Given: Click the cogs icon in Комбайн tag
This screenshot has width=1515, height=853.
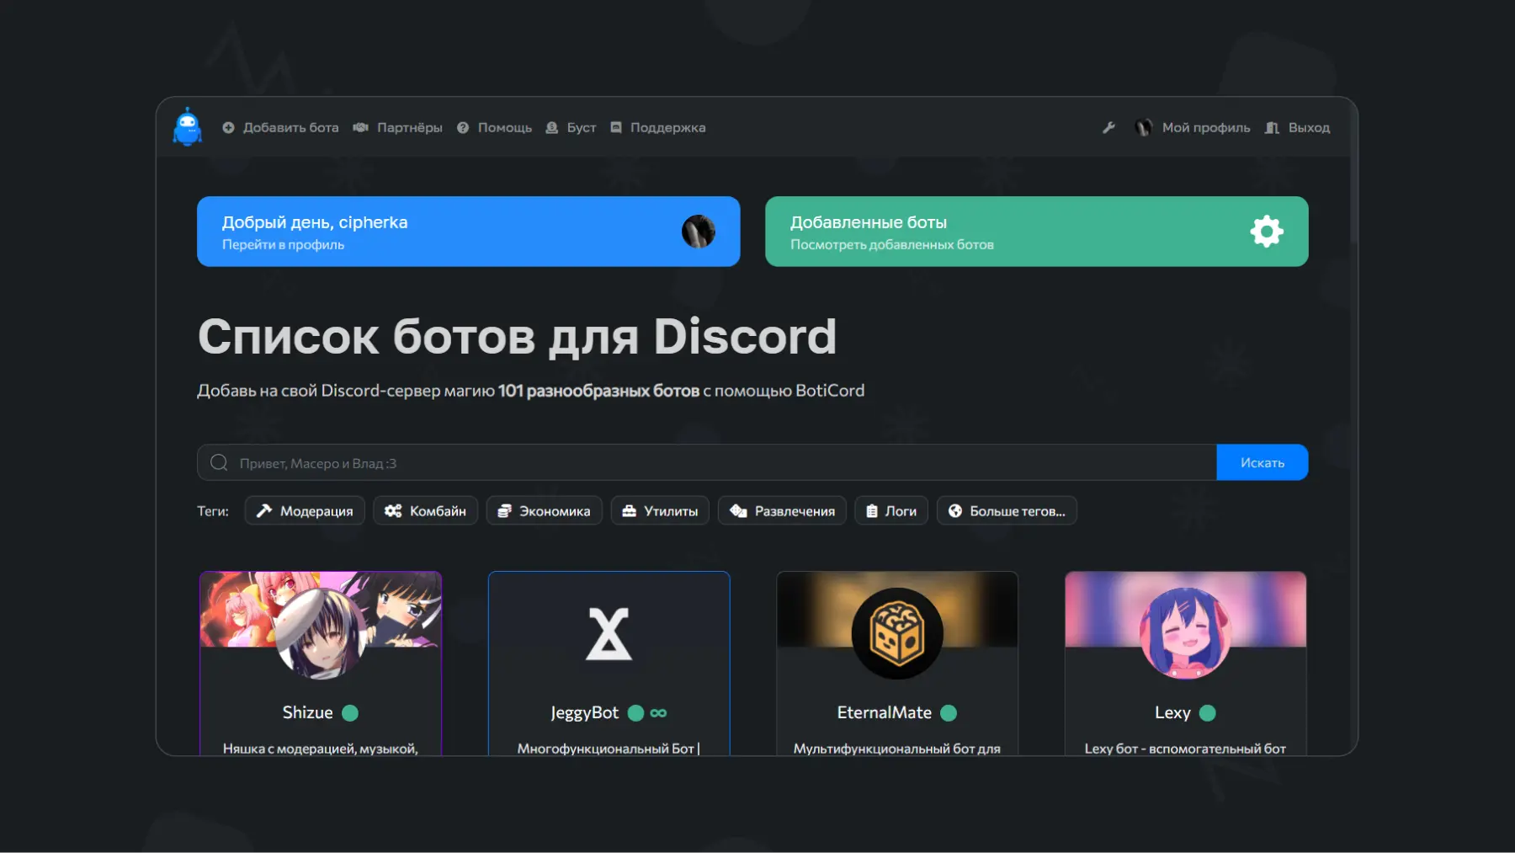Looking at the screenshot, I should [393, 511].
